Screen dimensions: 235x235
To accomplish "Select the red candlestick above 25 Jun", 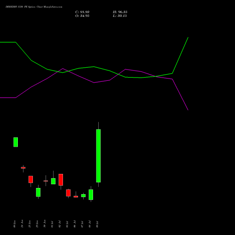I will tap(31, 180).
